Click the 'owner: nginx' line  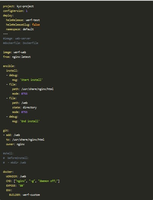click(15, 144)
